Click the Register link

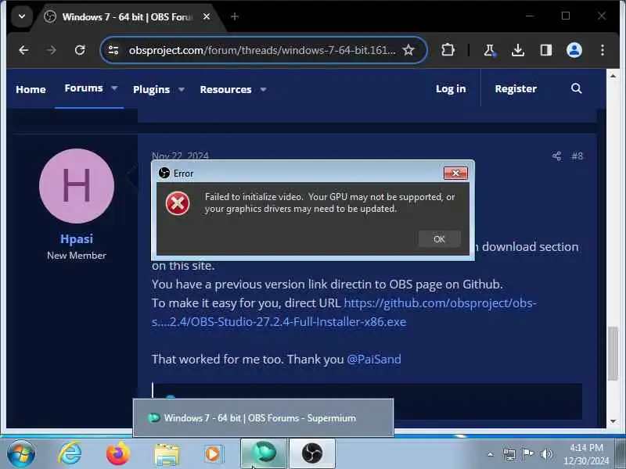(516, 88)
